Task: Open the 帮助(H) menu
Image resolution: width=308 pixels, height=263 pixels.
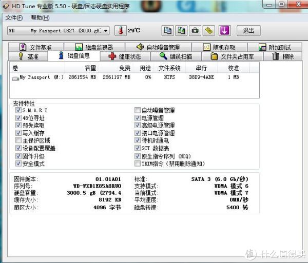Action: [40, 17]
